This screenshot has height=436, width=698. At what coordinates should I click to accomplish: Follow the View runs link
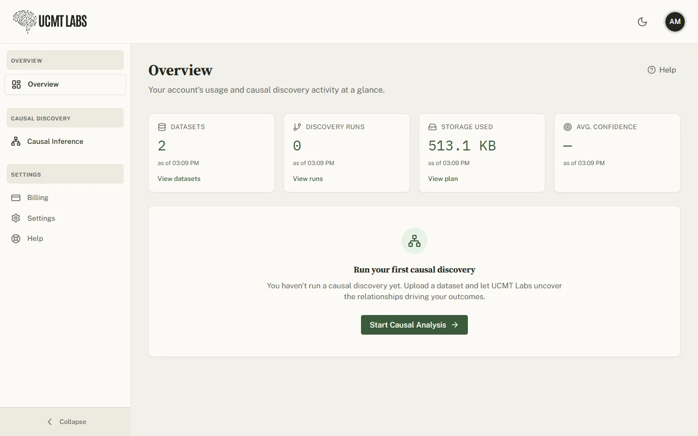coord(308,179)
